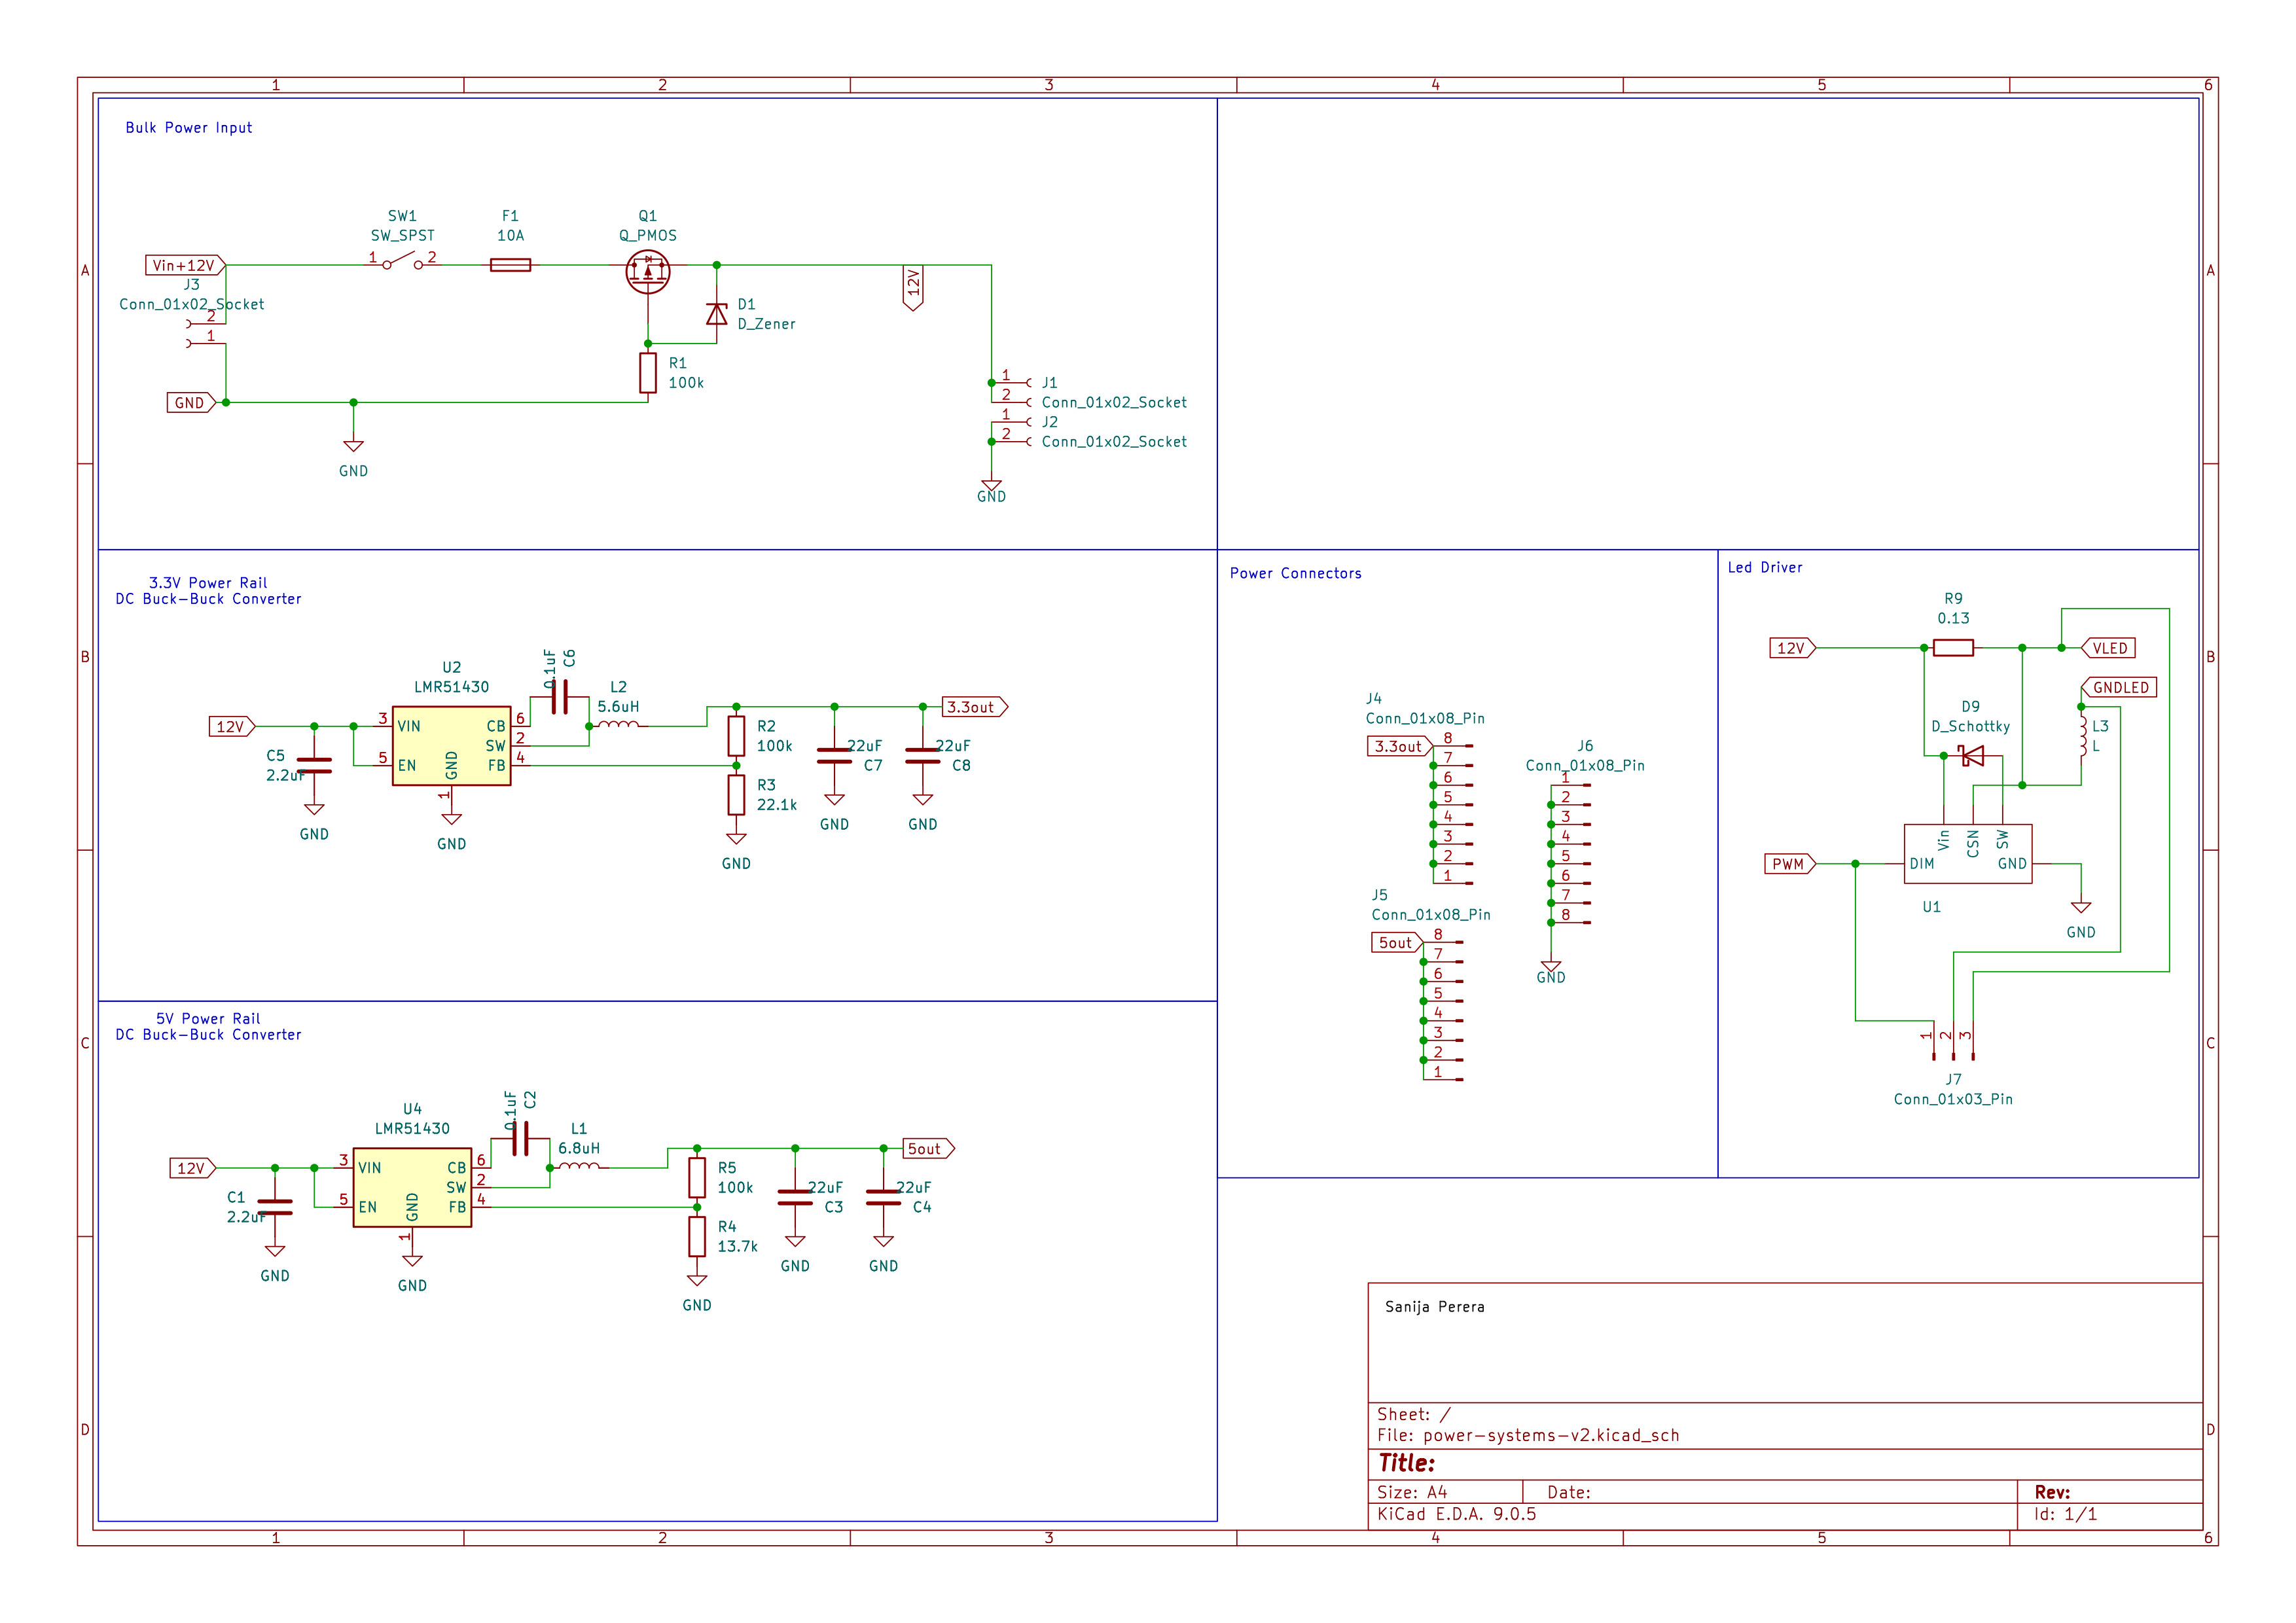Viewport: 2296px width, 1623px height.
Task: Select the F1 10A fuse symbol
Action: pos(510,264)
